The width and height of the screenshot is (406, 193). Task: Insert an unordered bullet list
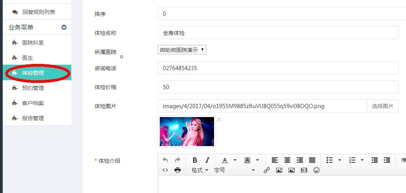[x=330, y=160]
